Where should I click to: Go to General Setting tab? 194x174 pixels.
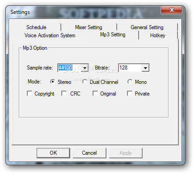click(x=147, y=27)
